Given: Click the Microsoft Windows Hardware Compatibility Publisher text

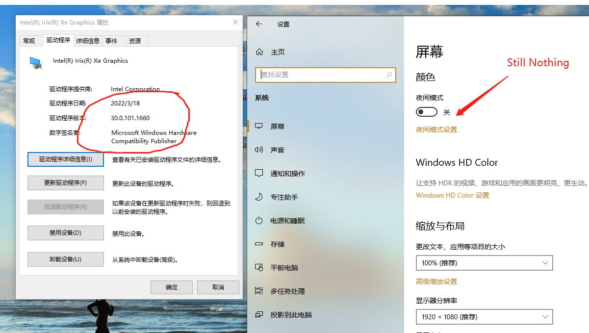Looking at the screenshot, I should [x=154, y=137].
